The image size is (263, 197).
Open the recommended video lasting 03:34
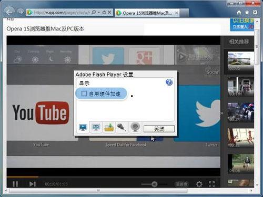pyautogui.click(x=240, y=112)
